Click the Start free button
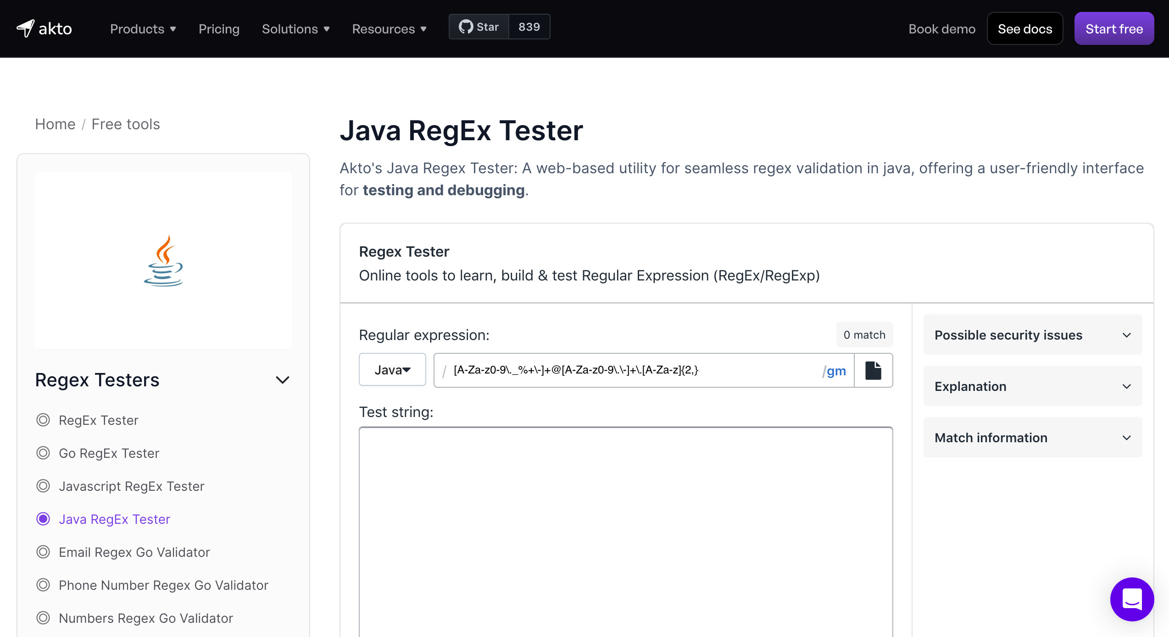The image size is (1169, 637). click(x=1114, y=29)
